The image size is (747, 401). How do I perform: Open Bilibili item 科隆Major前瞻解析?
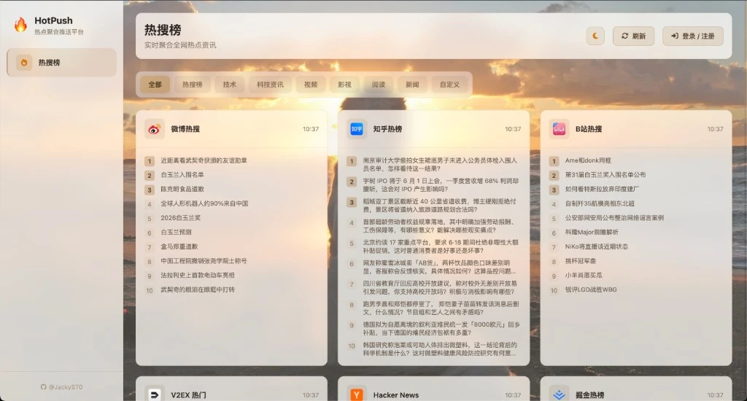[592, 232]
